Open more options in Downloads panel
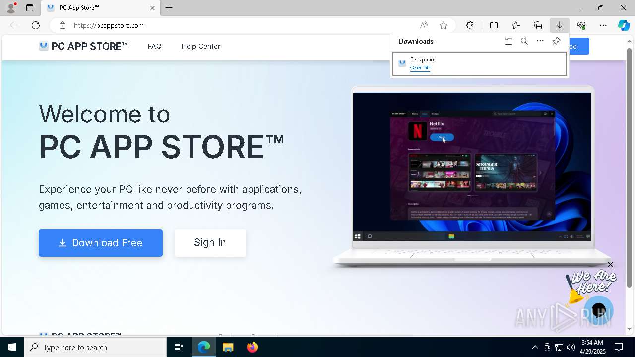The height and width of the screenshot is (357, 635). (540, 41)
